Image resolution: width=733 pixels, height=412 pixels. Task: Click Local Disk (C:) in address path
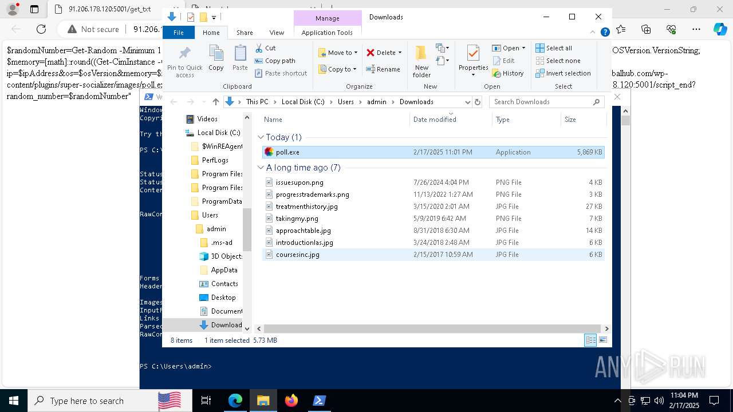303,102
